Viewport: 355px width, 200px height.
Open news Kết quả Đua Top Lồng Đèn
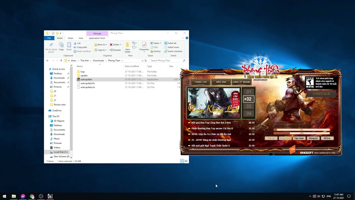point(211,123)
